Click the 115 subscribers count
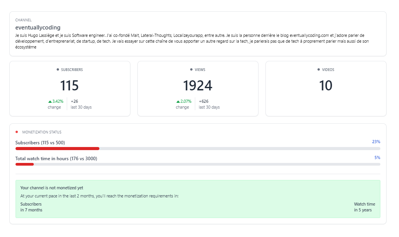The width and height of the screenshot is (399, 237). coord(69,86)
